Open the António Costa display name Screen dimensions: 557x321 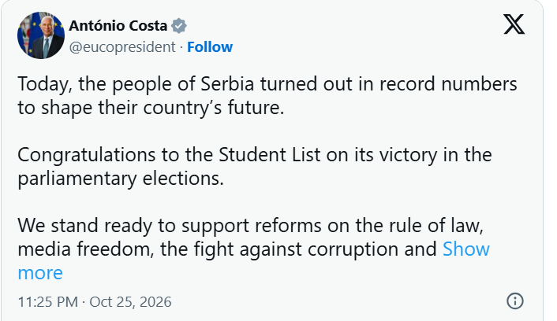pyautogui.click(x=118, y=26)
